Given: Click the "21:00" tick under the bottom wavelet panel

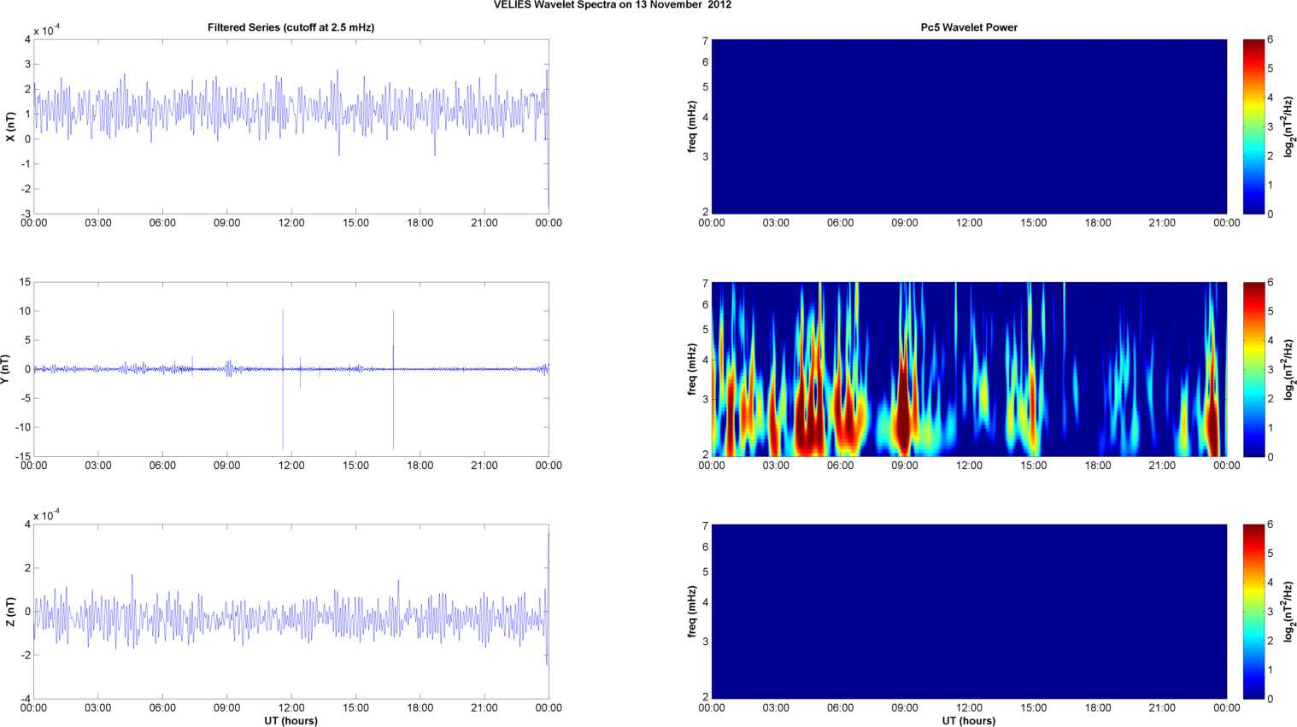Looking at the screenshot, I should 1162,708.
